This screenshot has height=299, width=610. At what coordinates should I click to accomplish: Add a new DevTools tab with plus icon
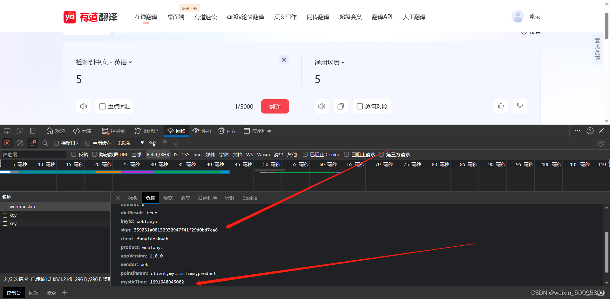pyautogui.click(x=280, y=131)
